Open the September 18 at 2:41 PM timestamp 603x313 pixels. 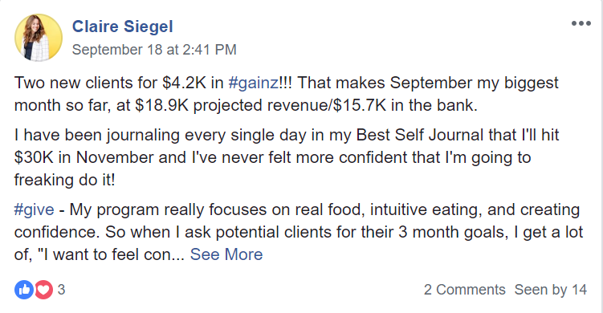pyautogui.click(x=154, y=50)
